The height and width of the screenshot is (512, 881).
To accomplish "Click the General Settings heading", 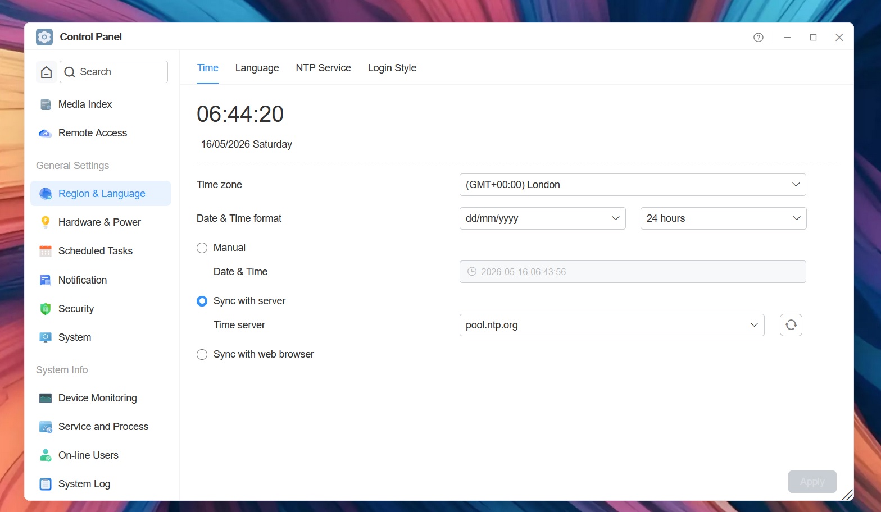I will click(x=72, y=166).
